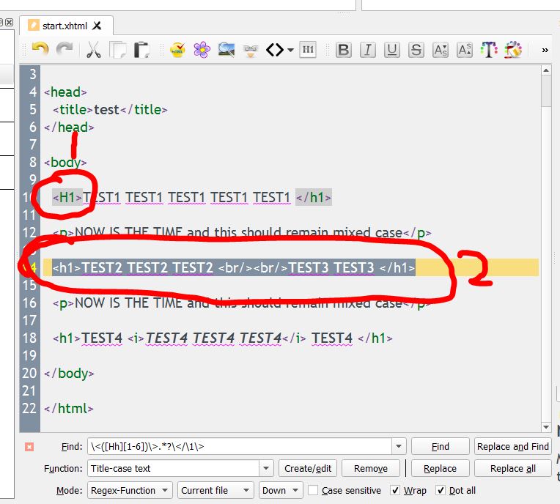Toggle italic formatting

368,50
